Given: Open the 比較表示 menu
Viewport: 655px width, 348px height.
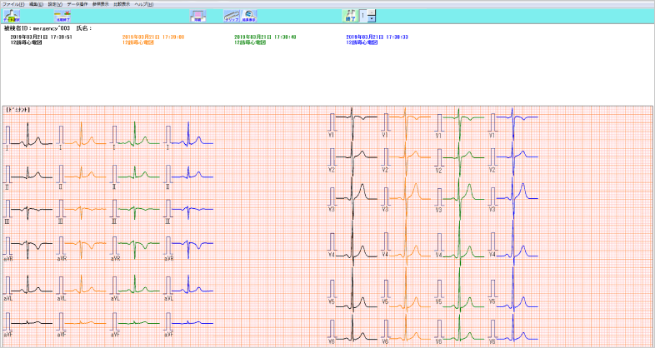Looking at the screenshot, I should 122,4.
